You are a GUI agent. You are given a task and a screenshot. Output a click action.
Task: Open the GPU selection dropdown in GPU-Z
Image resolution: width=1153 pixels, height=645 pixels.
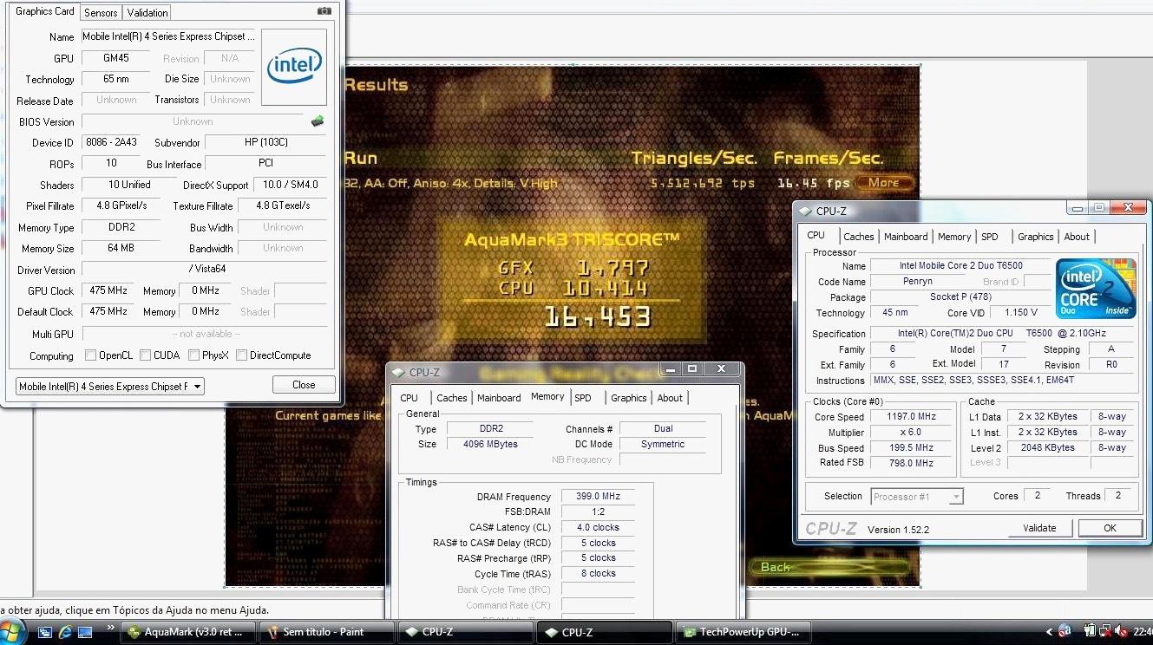tap(110, 387)
